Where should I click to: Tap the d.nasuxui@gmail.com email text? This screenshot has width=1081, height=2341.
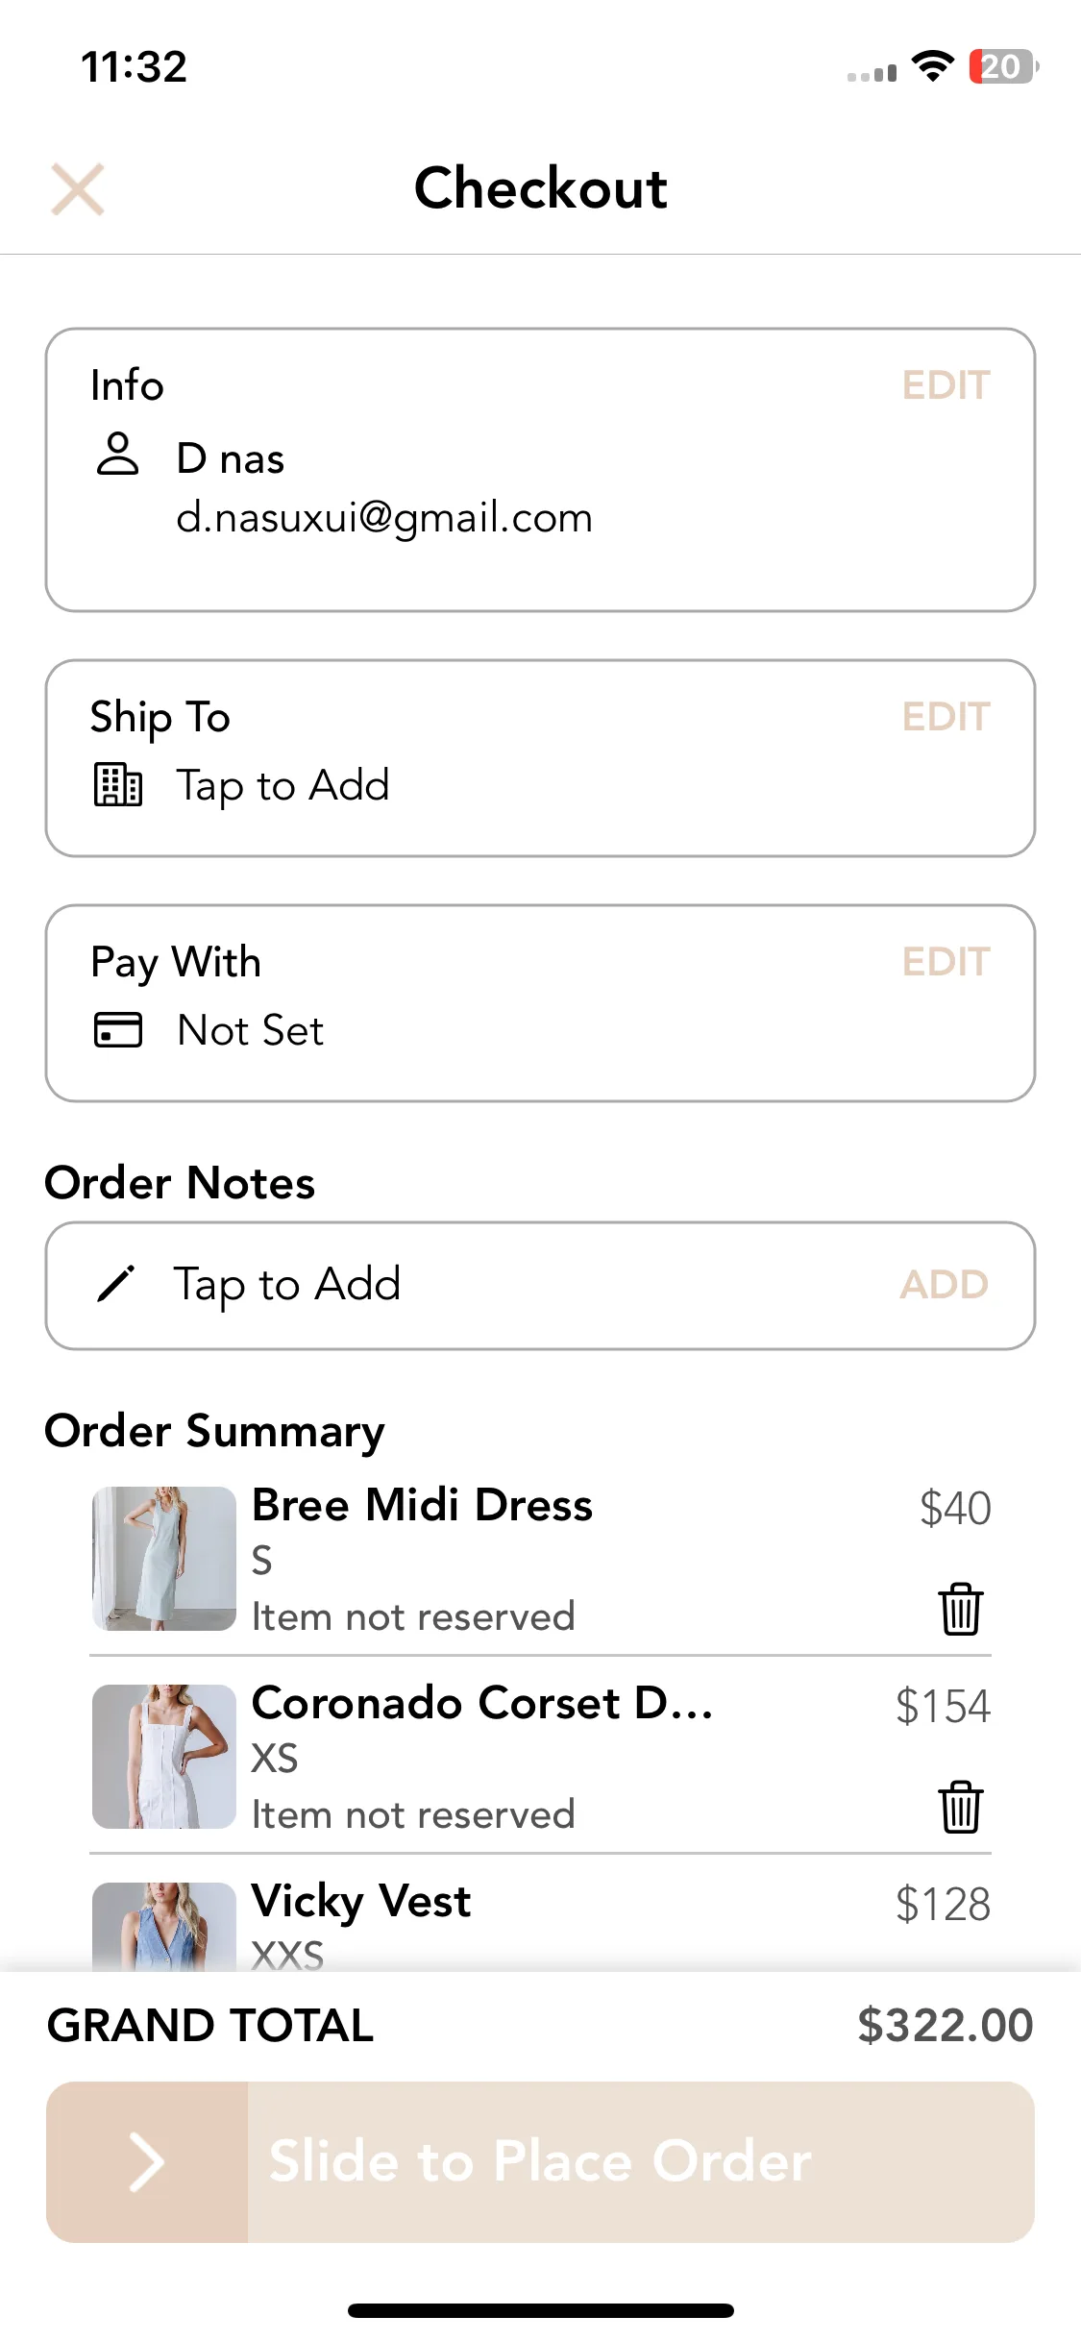click(384, 518)
